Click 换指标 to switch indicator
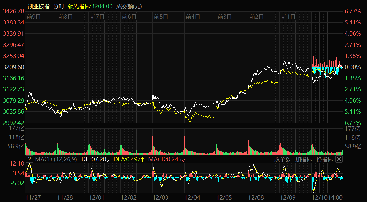 pyautogui.click(x=325, y=159)
